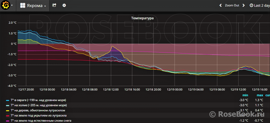Click the 12/19 00:00 x-axis label
This screenshot has width=270, height=123.
click(174, 90)
